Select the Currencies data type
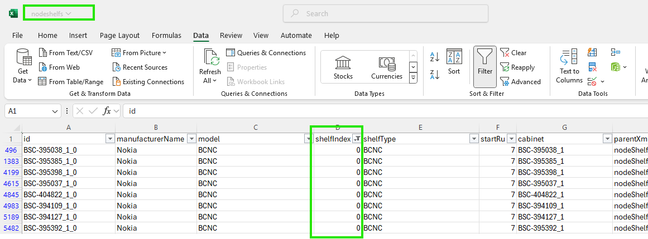Image resolution: width=648 pixels, height=239 pixels. click(x=386, y=67)
